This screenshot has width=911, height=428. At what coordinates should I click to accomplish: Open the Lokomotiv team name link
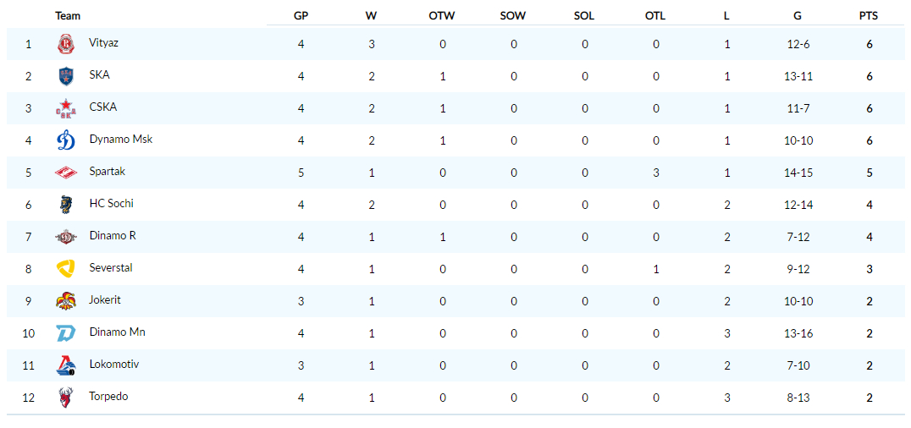click(113, 364)
